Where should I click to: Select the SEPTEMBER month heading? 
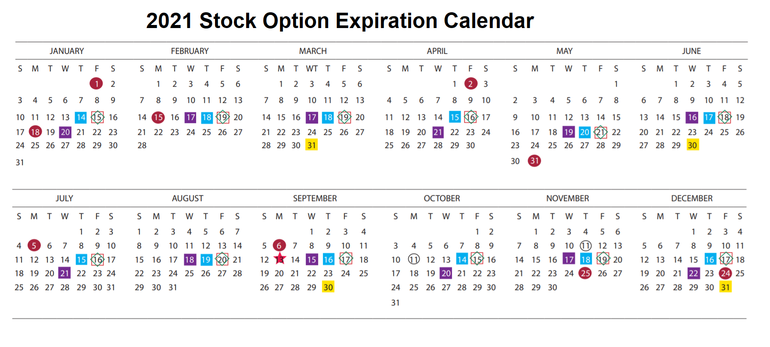pyautogui.click(x=315, y=198)
